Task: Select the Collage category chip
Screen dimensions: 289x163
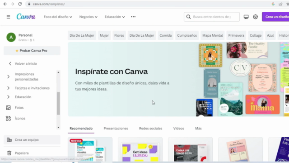Action: point(256,35)
